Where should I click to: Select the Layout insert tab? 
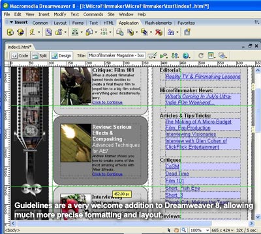pyautogui.click(x=60, y=23)
